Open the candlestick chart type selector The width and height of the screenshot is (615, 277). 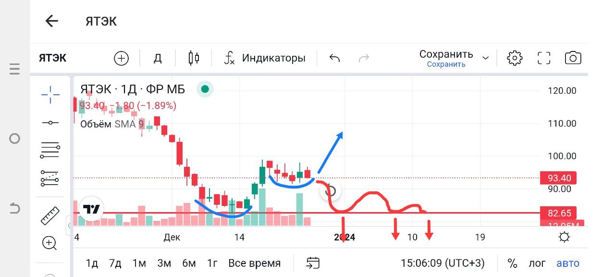194,58
